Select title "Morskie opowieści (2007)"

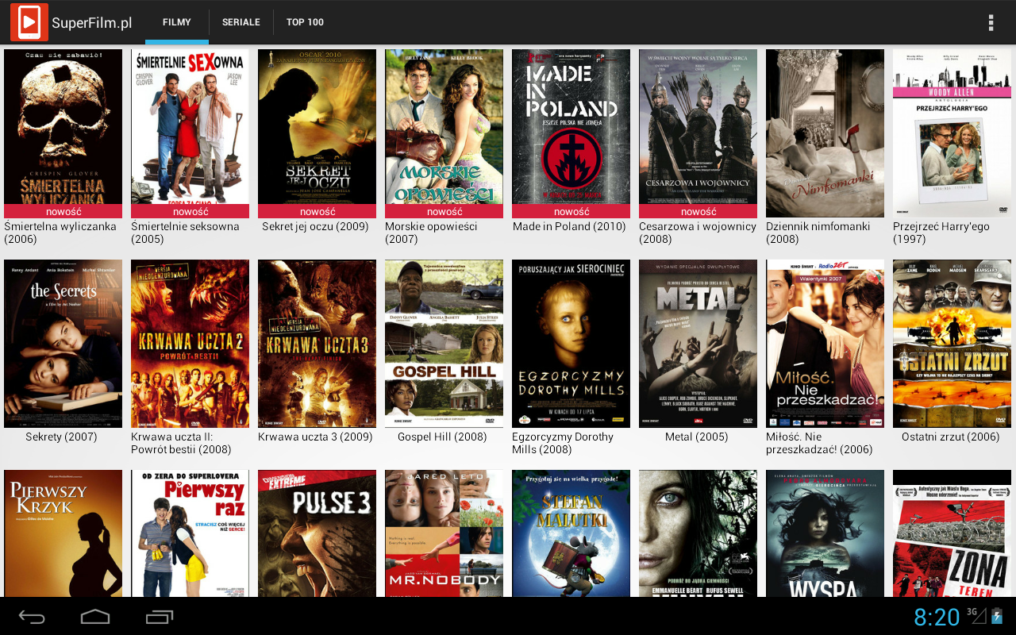pos(431,233)
